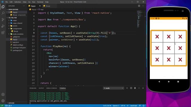Open notifications bell in status bar
This screenshot has width=191, height=107.
pos(144,106)
